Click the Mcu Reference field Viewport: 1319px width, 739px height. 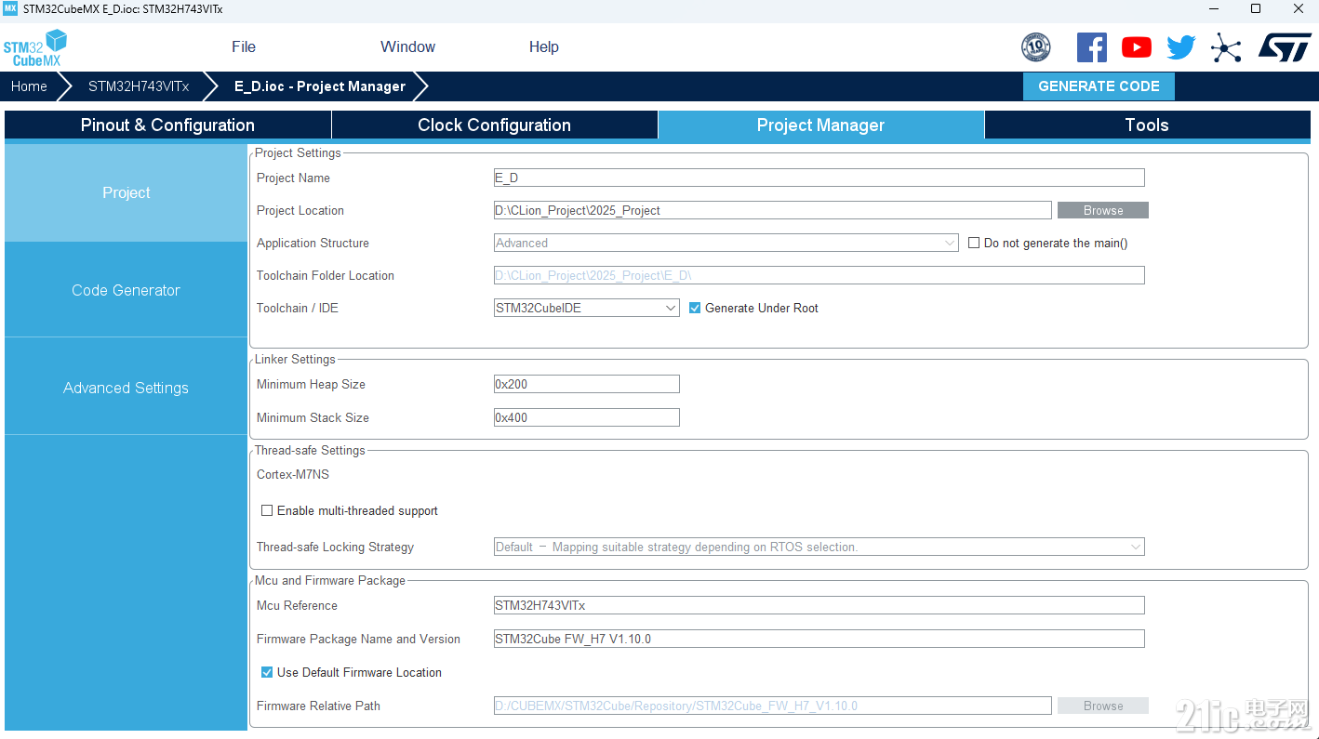coord(819,605)
